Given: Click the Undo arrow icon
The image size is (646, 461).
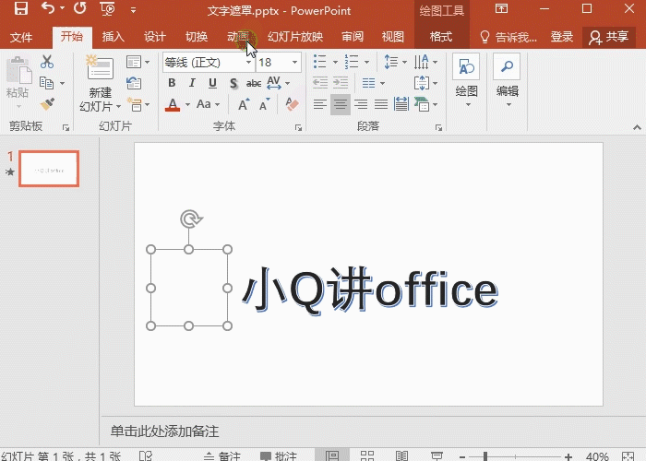Looking at the screenshot, I should coord(49,8).
